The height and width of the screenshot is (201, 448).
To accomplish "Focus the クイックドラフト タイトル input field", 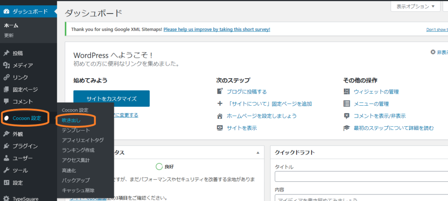I will click(x=361, y=177).
